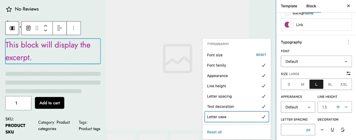Viewport: 356px width, 140px height.
Task: Select font size M
Action: click(303, 84)
